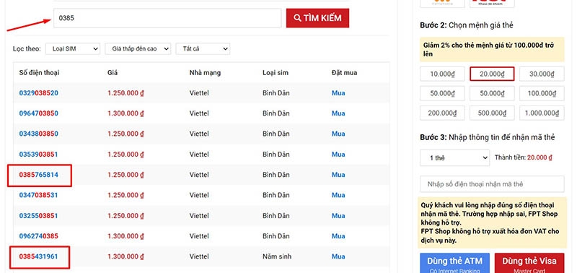Viewport: 577px width, 273px height.
Task: Open the Giá thấp đến cao dropdown
Action: (x=138, y=48)
